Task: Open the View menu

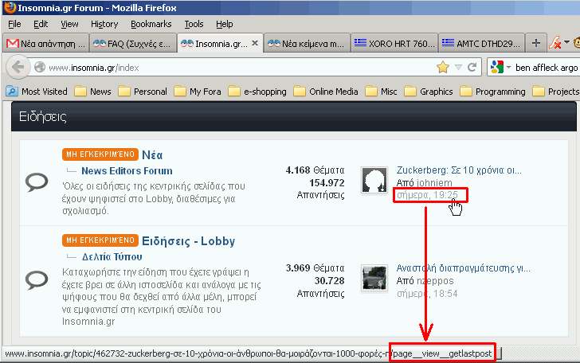Action: point(69,24)
